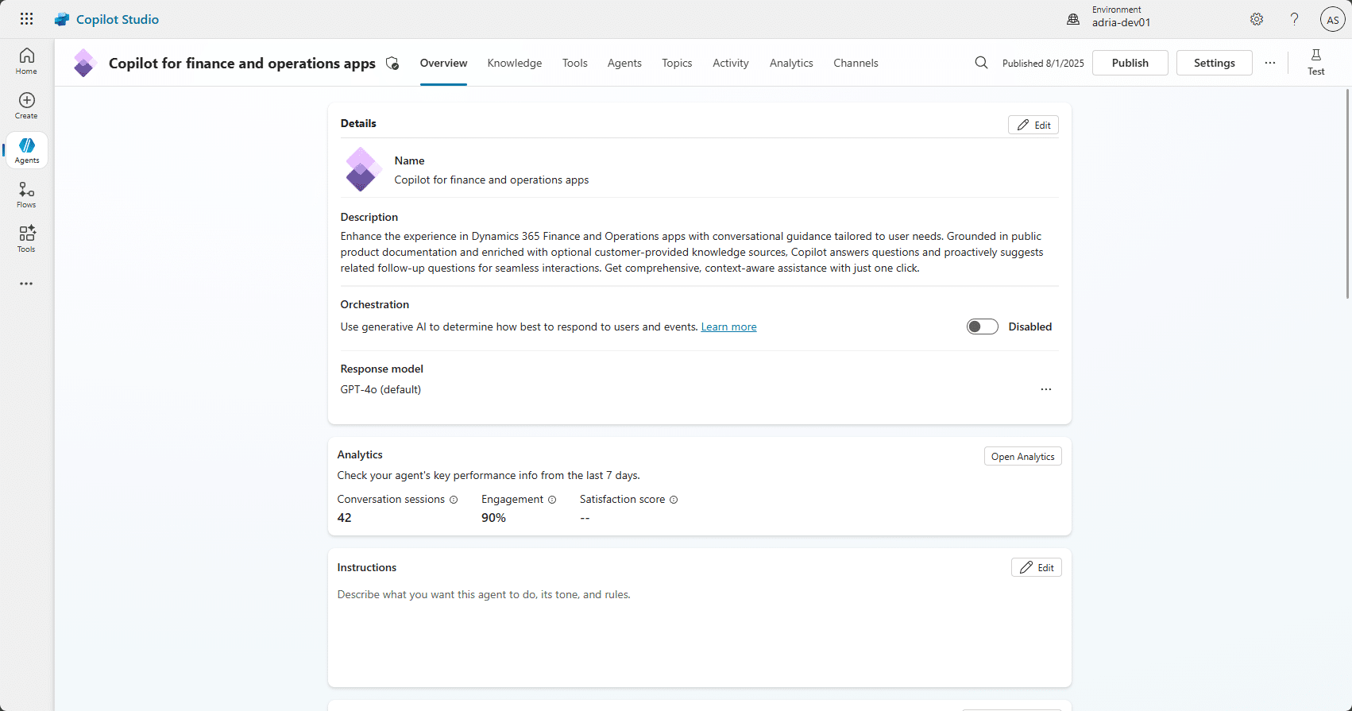The height and width of the screenshot is (711, 1352).
Task: Click the agent protection status shield icon
Action: pyautogui.click(x=392, y=64)
